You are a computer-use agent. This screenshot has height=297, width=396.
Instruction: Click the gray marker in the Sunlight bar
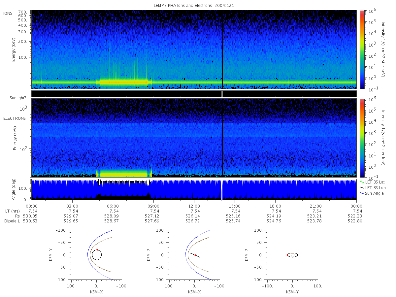tap(222, 94)
